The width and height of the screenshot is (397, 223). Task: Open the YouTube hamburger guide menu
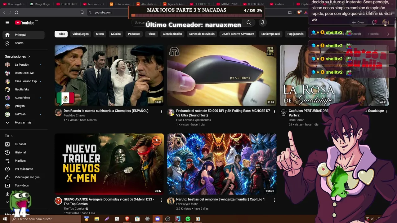pos(7,23)
